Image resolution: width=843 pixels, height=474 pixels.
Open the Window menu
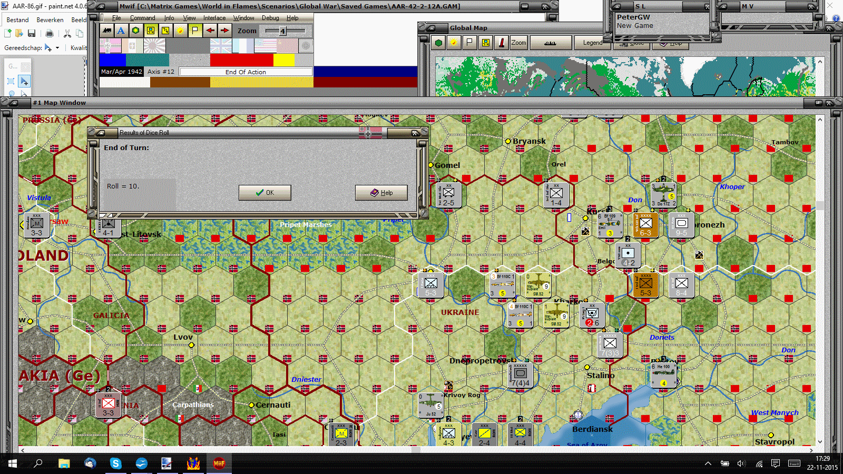pyautogui.click(x=244, y=18)
